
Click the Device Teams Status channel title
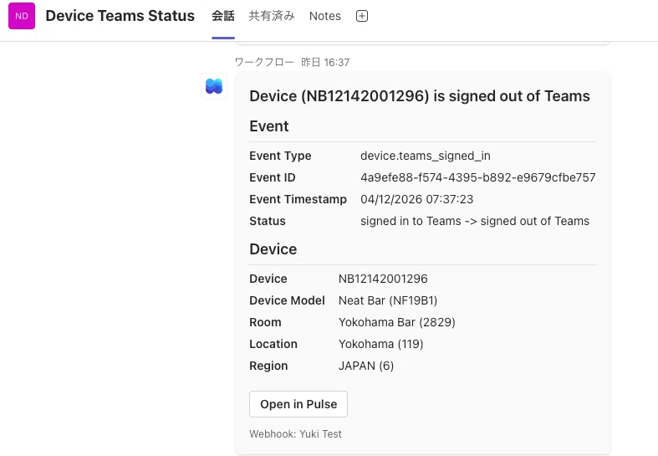[x=120, y=16]
